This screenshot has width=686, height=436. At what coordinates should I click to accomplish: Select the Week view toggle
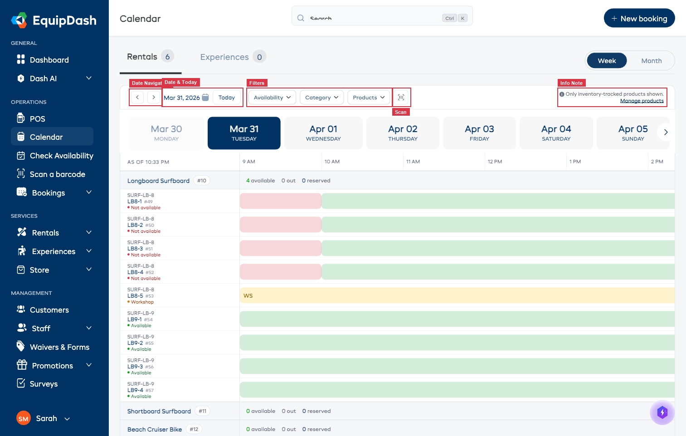point(606,61)
